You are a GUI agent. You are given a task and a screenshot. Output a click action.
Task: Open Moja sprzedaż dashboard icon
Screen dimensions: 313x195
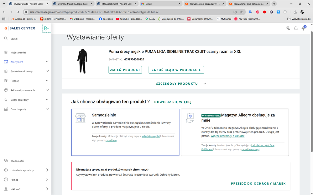click(6, 52)
